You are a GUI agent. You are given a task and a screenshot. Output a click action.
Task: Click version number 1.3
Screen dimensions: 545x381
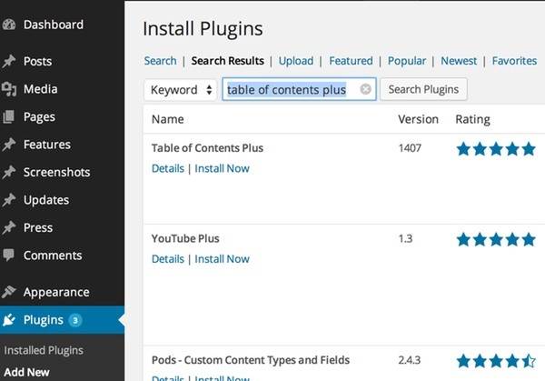click(x=405, y=238)
